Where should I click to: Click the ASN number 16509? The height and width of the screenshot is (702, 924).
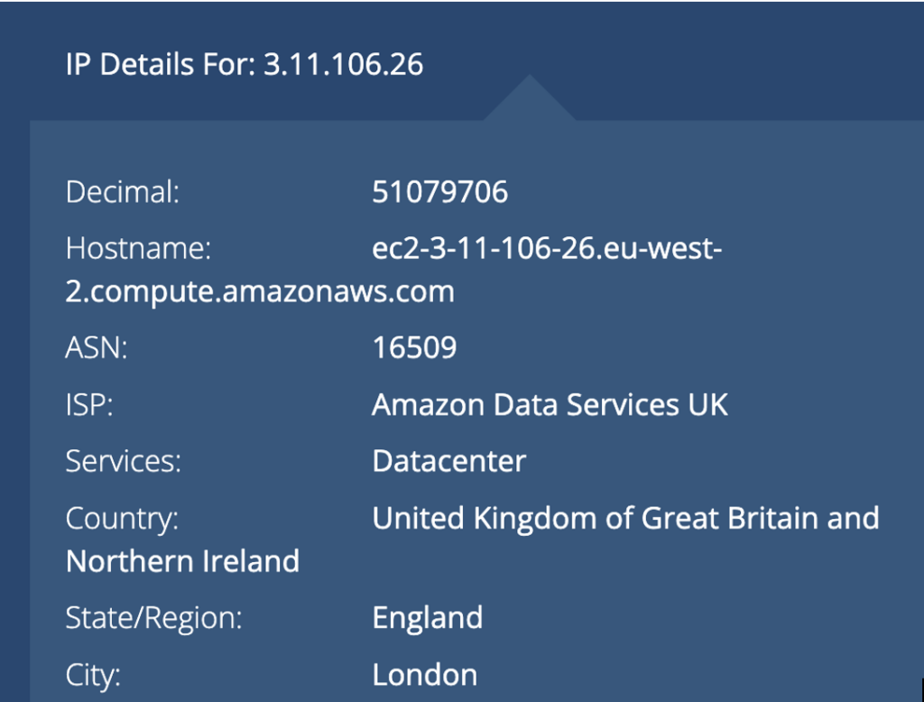tap(414, 348)
